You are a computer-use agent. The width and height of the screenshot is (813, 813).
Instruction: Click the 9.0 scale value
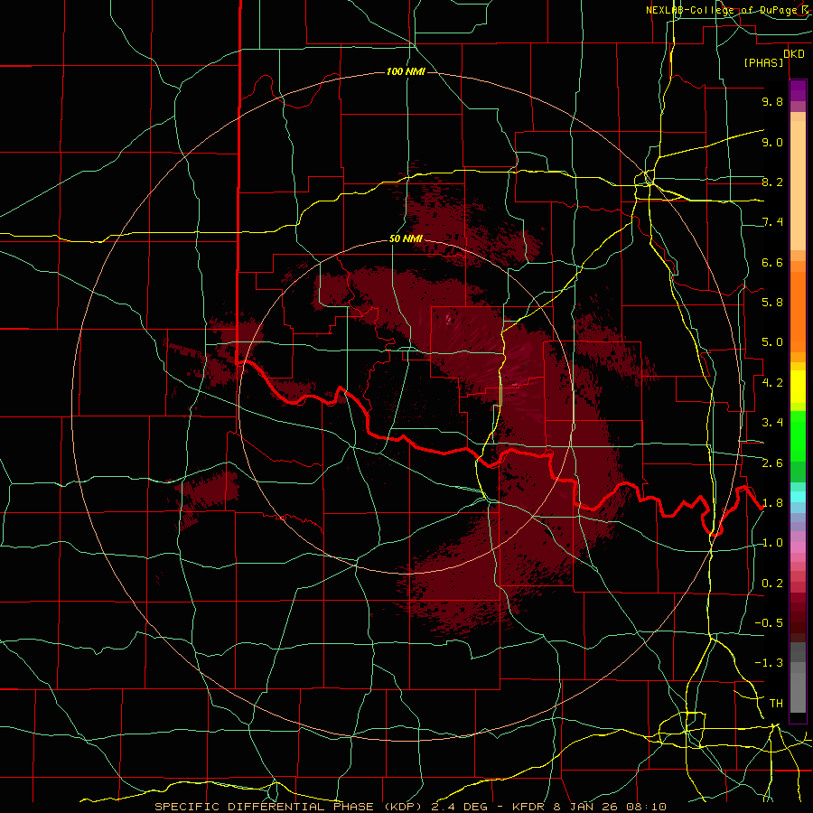(x=772, y=142)
